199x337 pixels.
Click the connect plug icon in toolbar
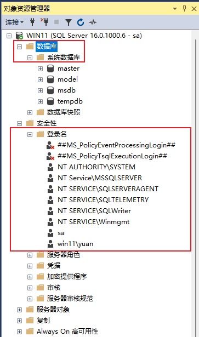(32, 22)
